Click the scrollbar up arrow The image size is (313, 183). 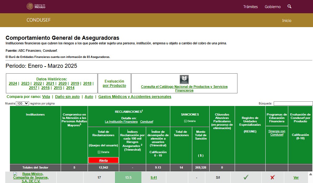tap(311, 174)
